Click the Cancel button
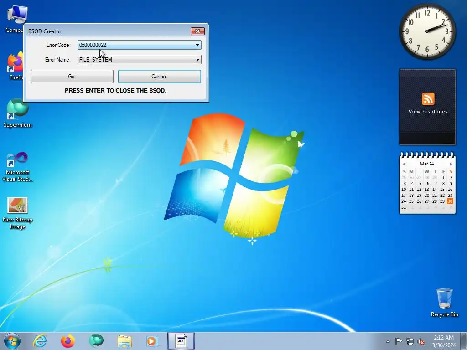 [x=159, y=77]
